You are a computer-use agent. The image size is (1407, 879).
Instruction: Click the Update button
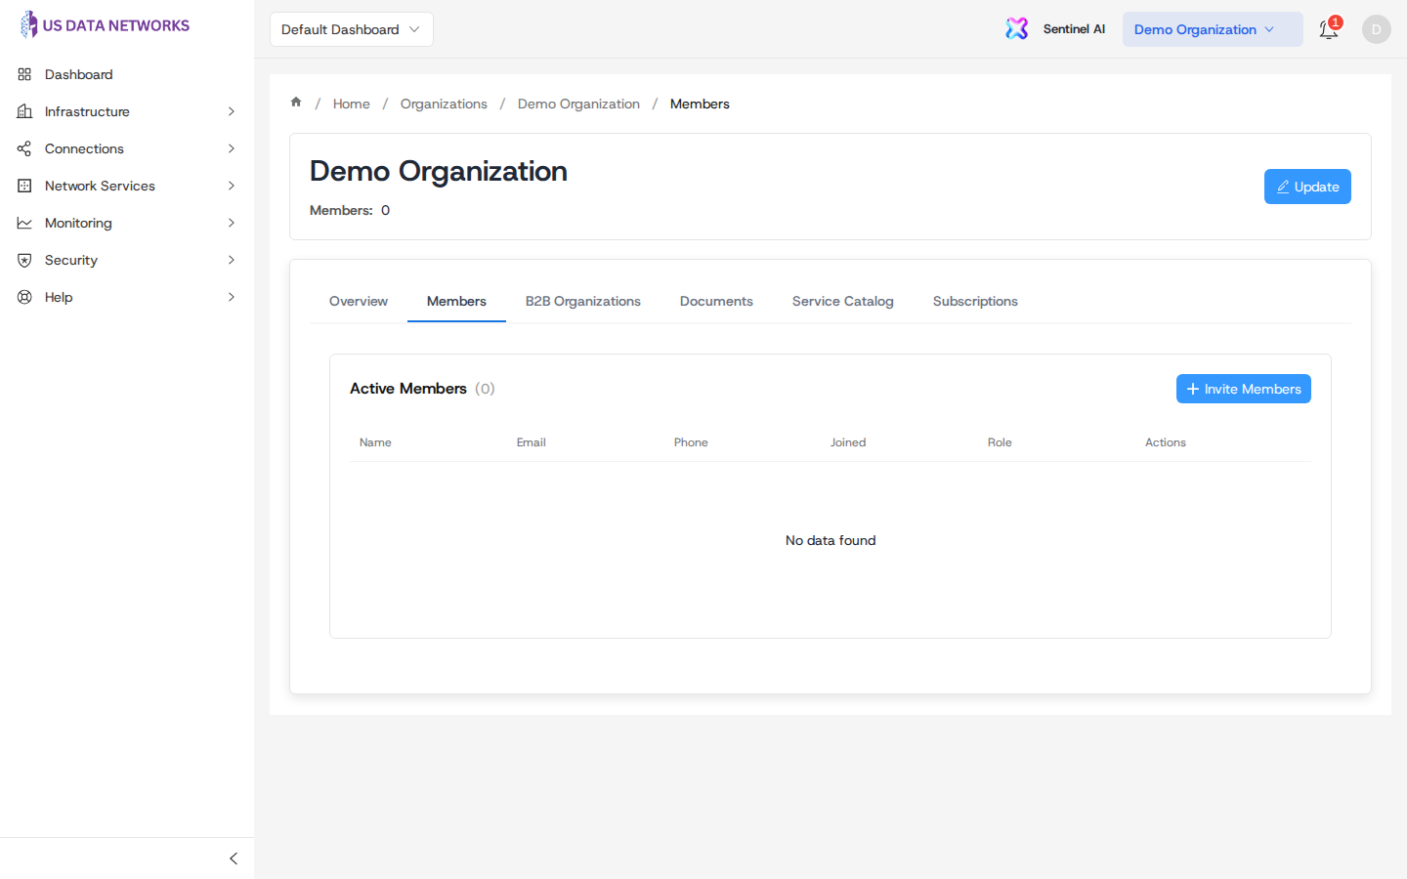point(1307,187)
